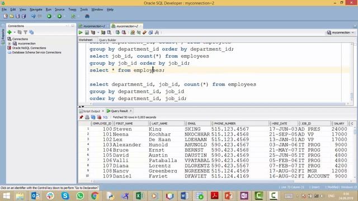Switch to the Query Builder tab
The height and width of the screenshot is (201, 358).
(107, 40)
